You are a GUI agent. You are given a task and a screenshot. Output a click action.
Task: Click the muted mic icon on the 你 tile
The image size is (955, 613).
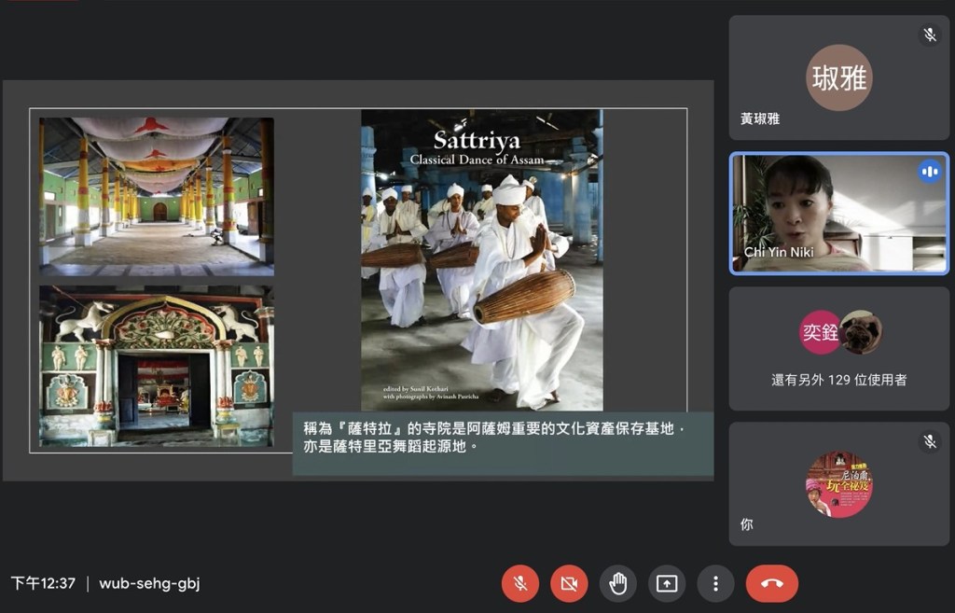pos(929,442)
